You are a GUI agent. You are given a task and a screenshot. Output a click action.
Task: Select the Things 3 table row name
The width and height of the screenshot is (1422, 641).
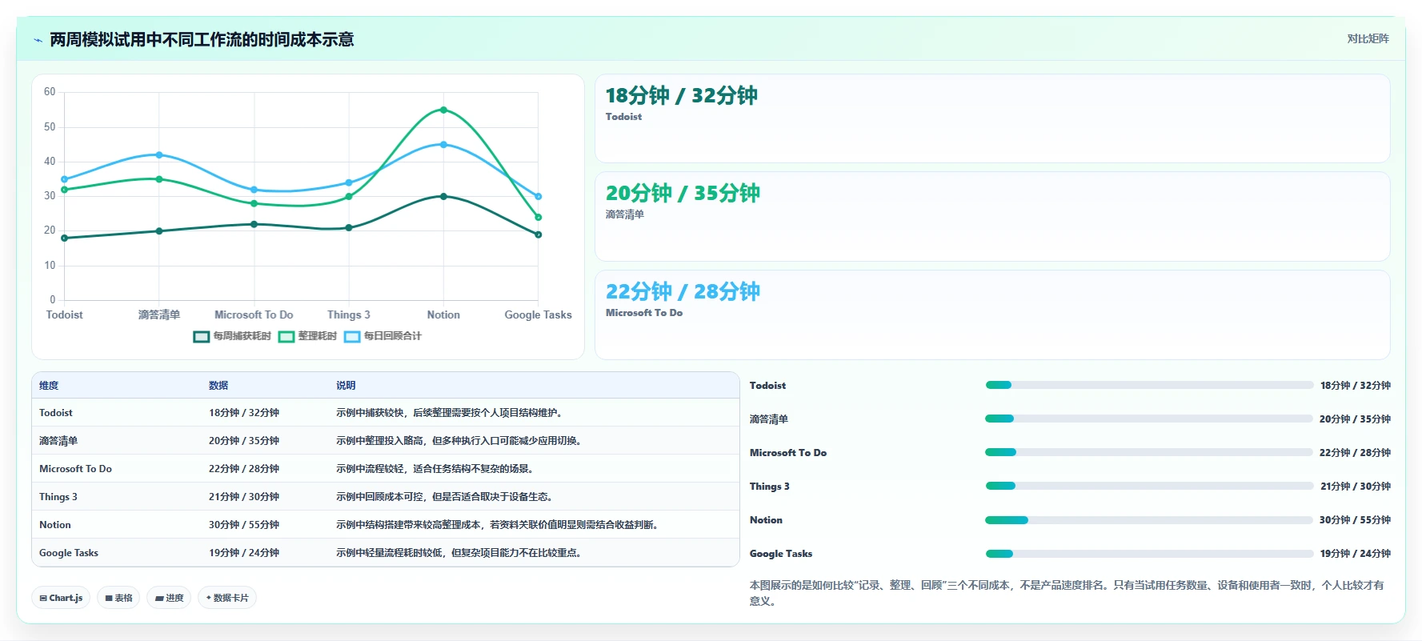click(x=58, y=497)
